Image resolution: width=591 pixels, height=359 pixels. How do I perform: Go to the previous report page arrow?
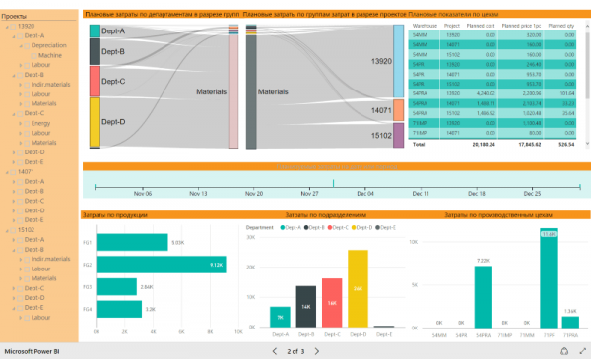275,351
